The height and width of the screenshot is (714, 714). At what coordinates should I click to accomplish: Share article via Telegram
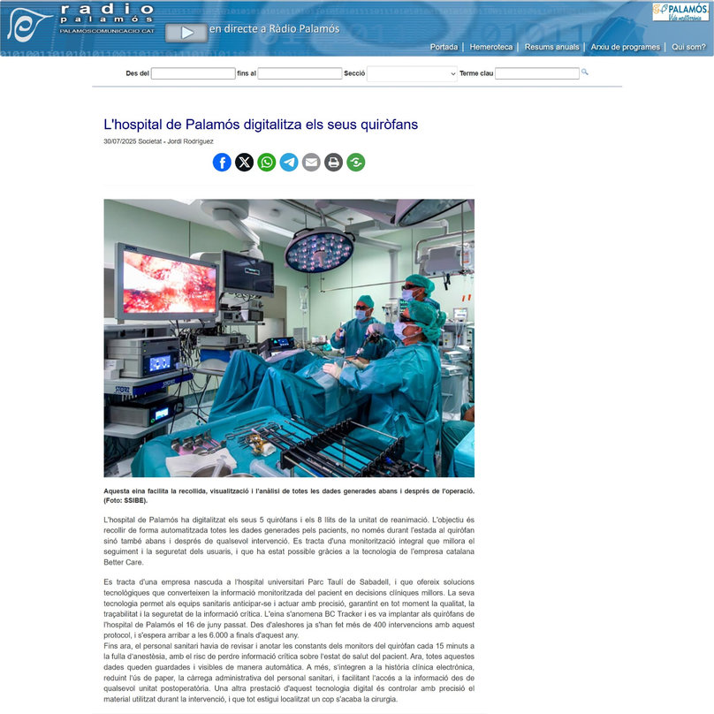289,162
